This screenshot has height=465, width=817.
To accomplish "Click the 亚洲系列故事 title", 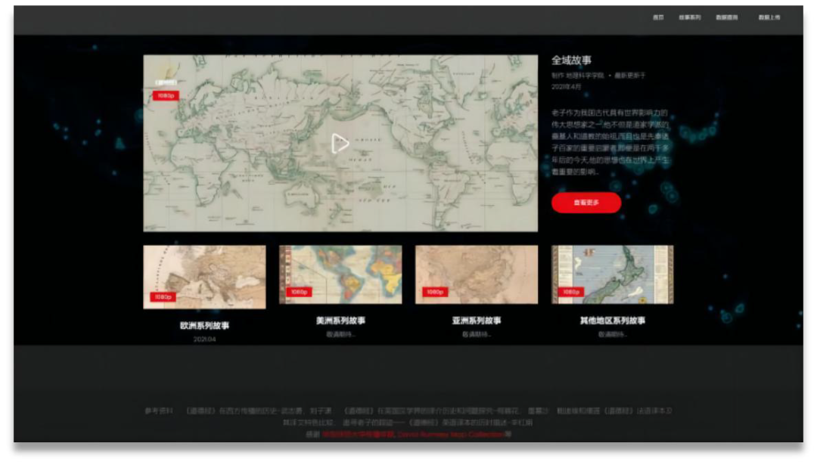I will tap(477, 321).
